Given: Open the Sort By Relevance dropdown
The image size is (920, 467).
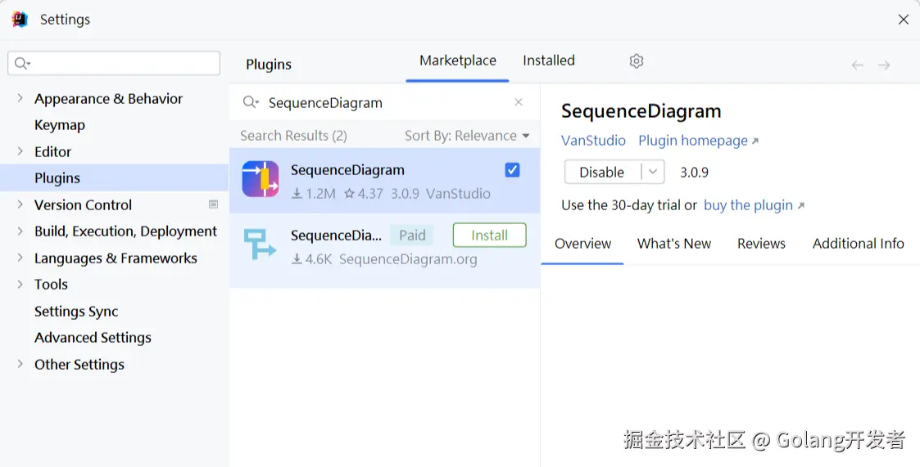Looking at the screenshot, I should 467,135.
